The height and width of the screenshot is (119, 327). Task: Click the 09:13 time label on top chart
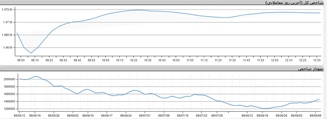pos(35,60)
